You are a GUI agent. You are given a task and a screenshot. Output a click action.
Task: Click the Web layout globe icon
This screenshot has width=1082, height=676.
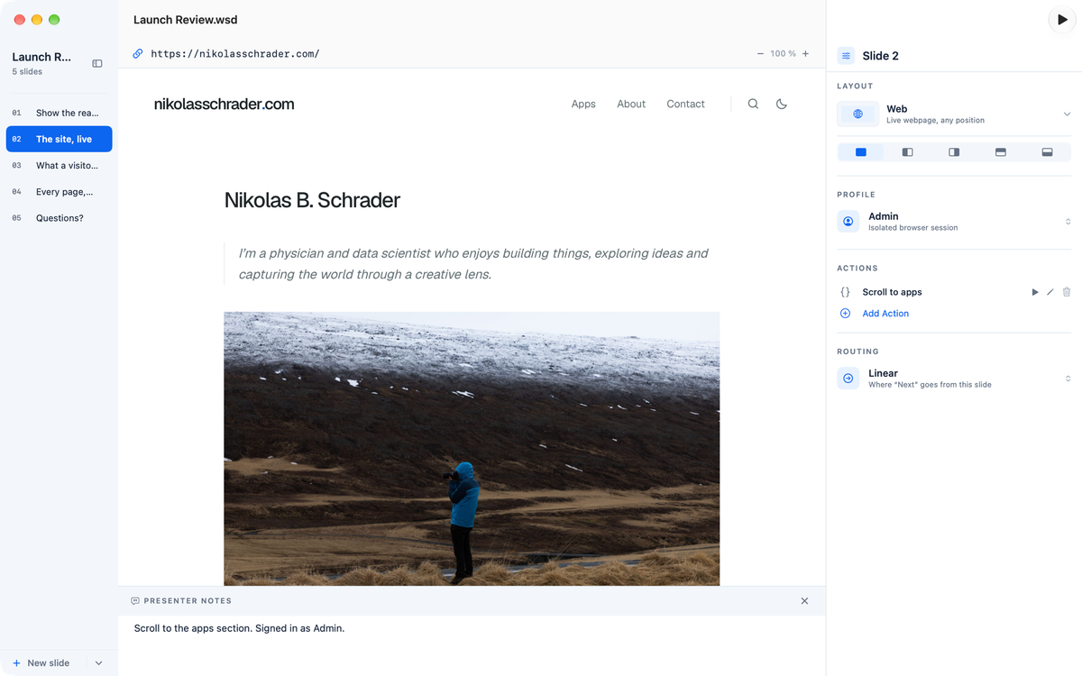[x=858, y=114]
